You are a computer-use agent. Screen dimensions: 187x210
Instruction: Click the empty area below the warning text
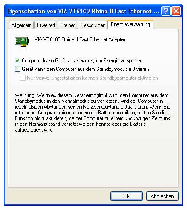93,159
